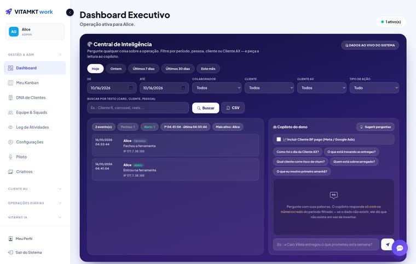This screenshot has height=264, width=416.
Task: Select the Ontem period tab
Action: tap(116, 69)
